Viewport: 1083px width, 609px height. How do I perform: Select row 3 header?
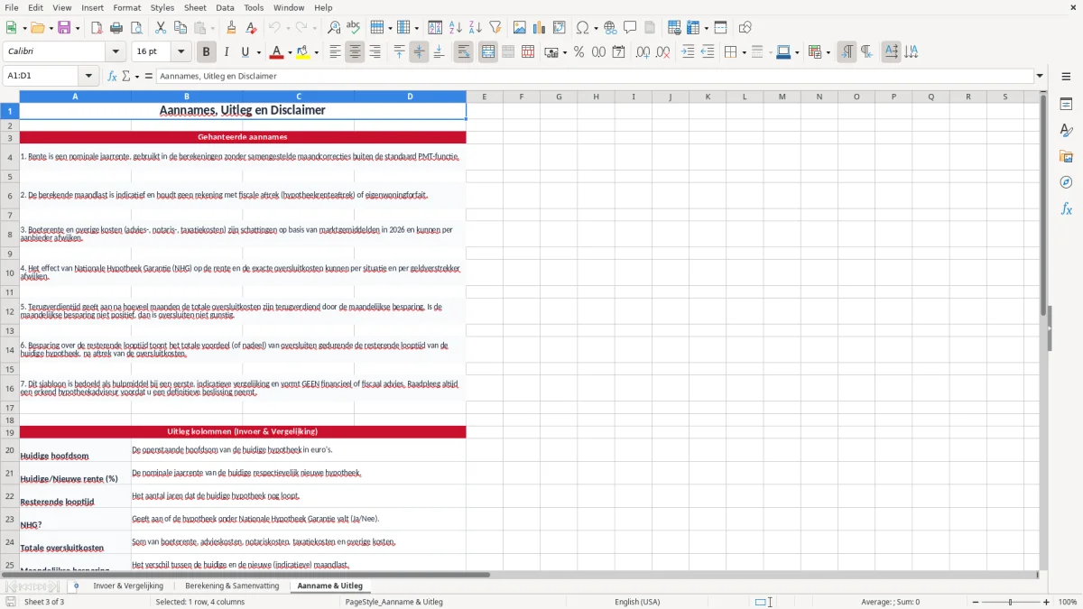[x=10, y=137]
